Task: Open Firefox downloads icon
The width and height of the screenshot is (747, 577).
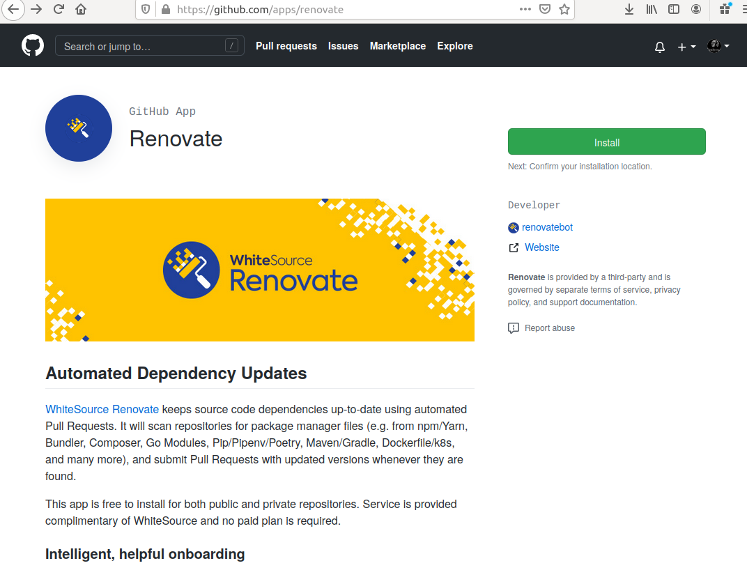Action: tap(629, 9)
